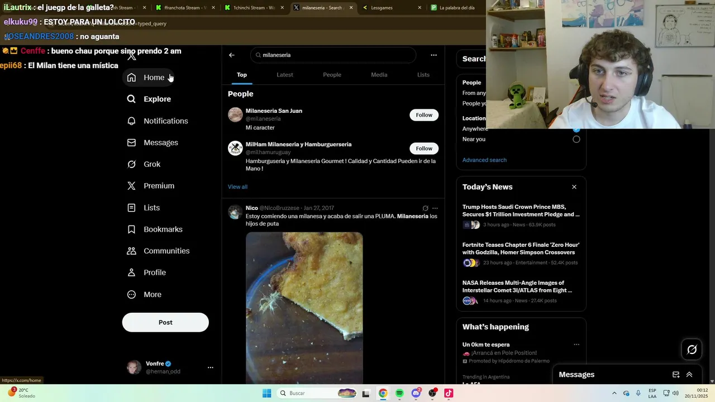Close the milaneseria Search browser tab
This screenshot has width=715, height=402.
(x=351, y=8)
